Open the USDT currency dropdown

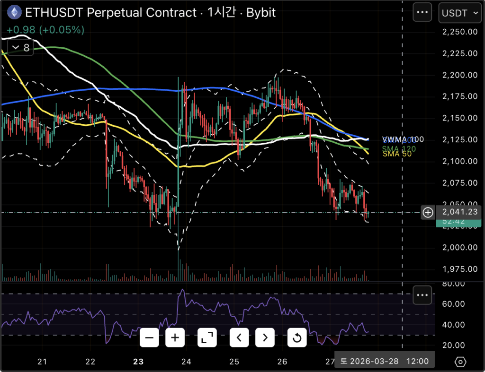[x=459, y=13]
